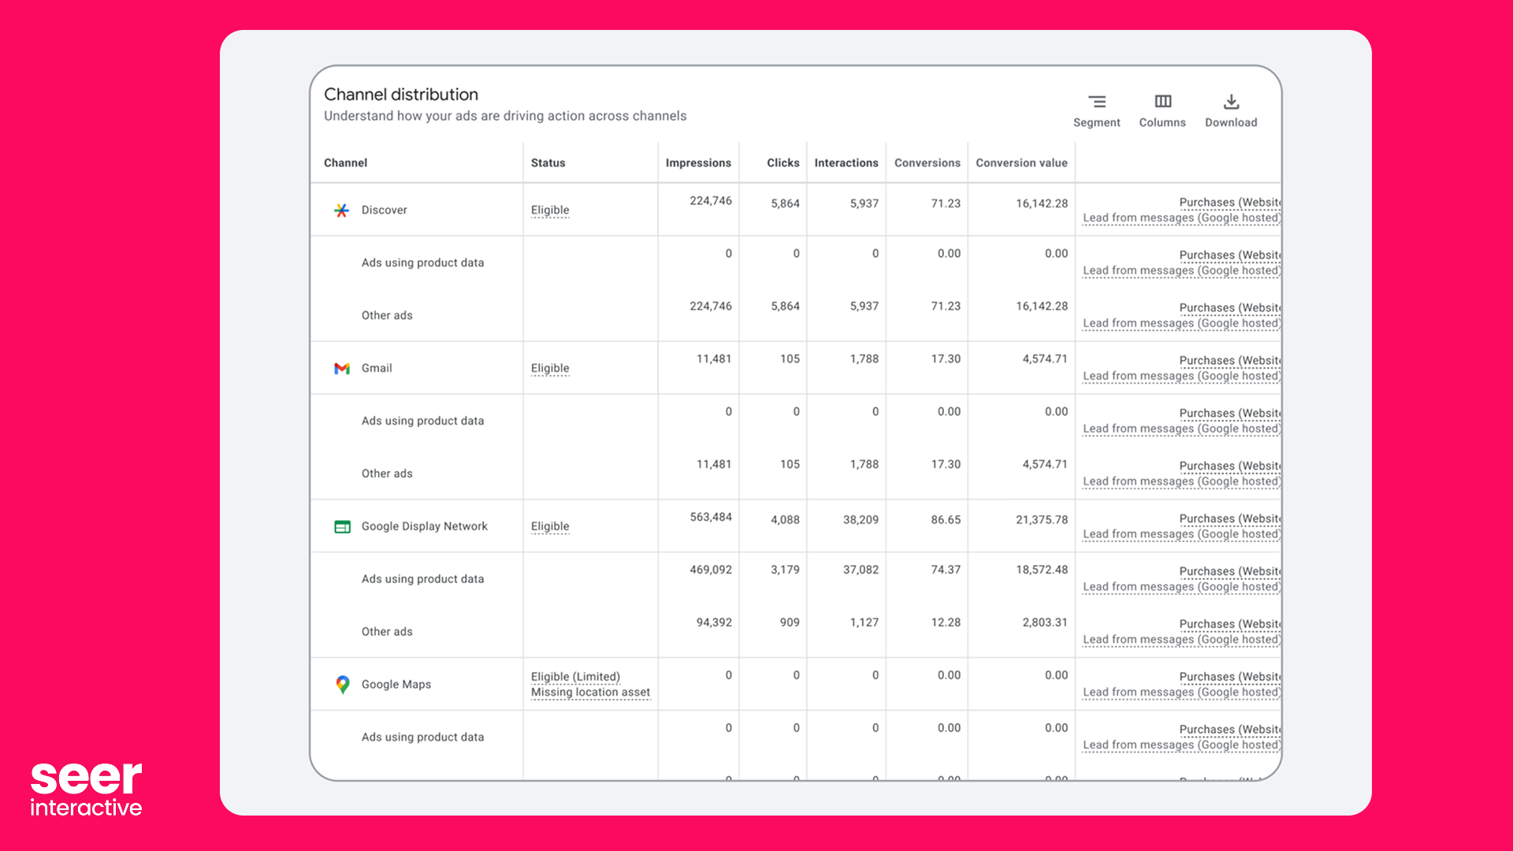Click Eligible status for Discover
Image resolution: width=1513 pixels, height=851 pixels.
pos(549,210)
